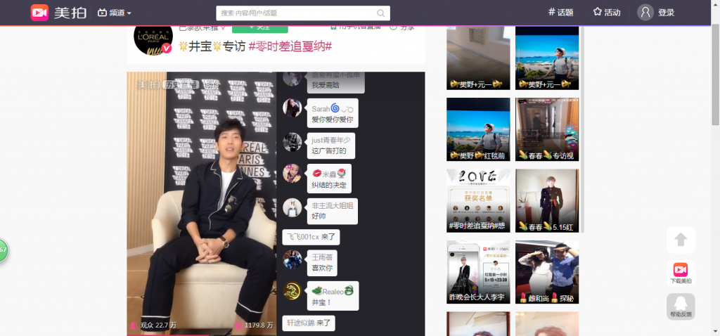Viewport: 720px width, 336px height.
Task: Click Sarah's commenter avatar
Action: (292, 108)
